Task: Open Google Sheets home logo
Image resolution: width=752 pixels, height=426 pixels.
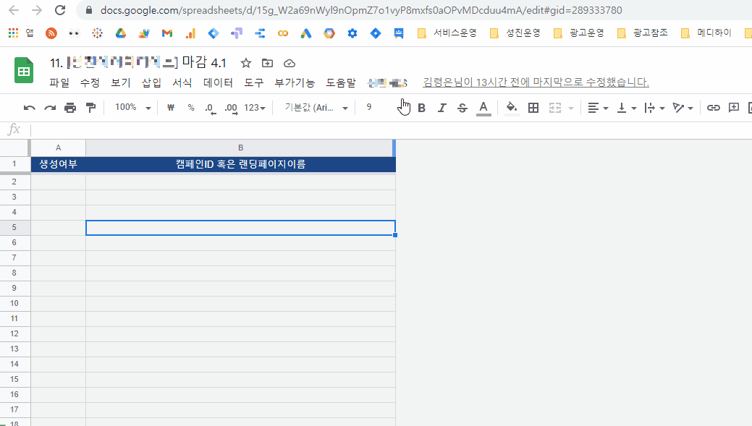Action: [24, 70]
